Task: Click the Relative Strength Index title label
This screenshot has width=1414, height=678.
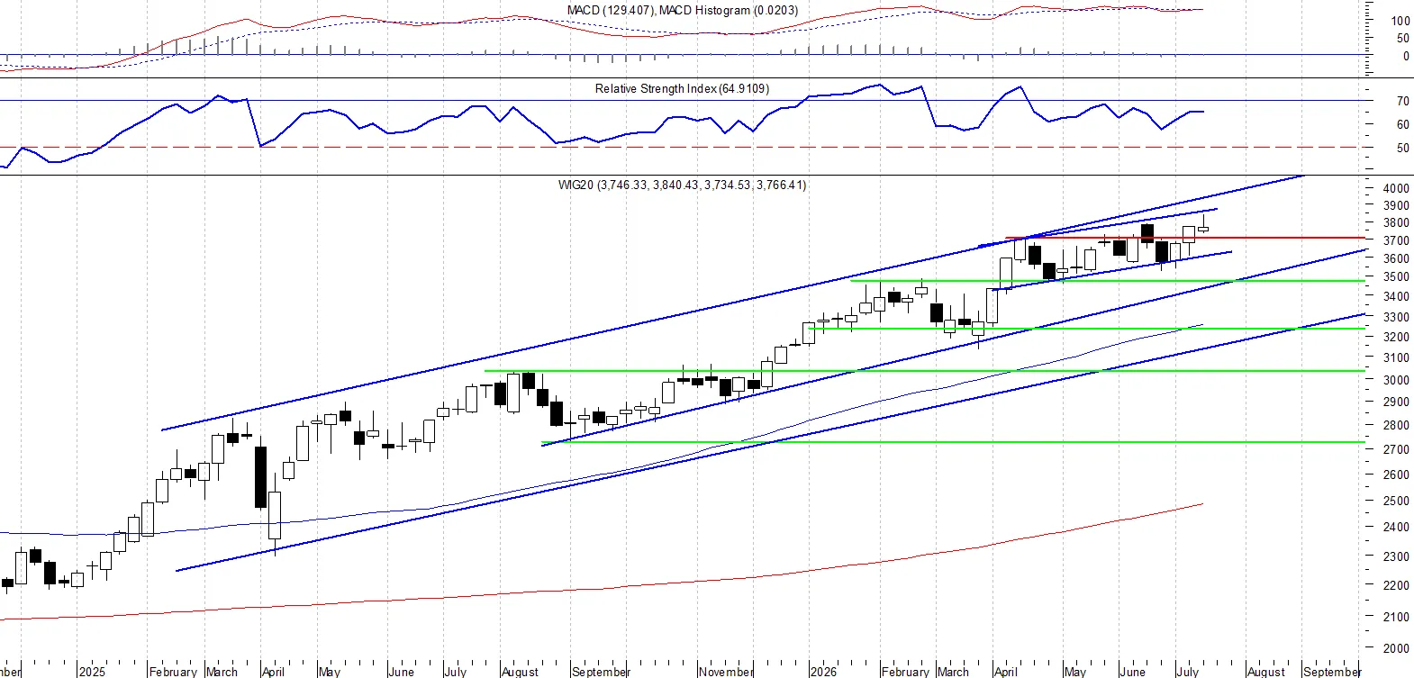Action: [x=682, y=88]
